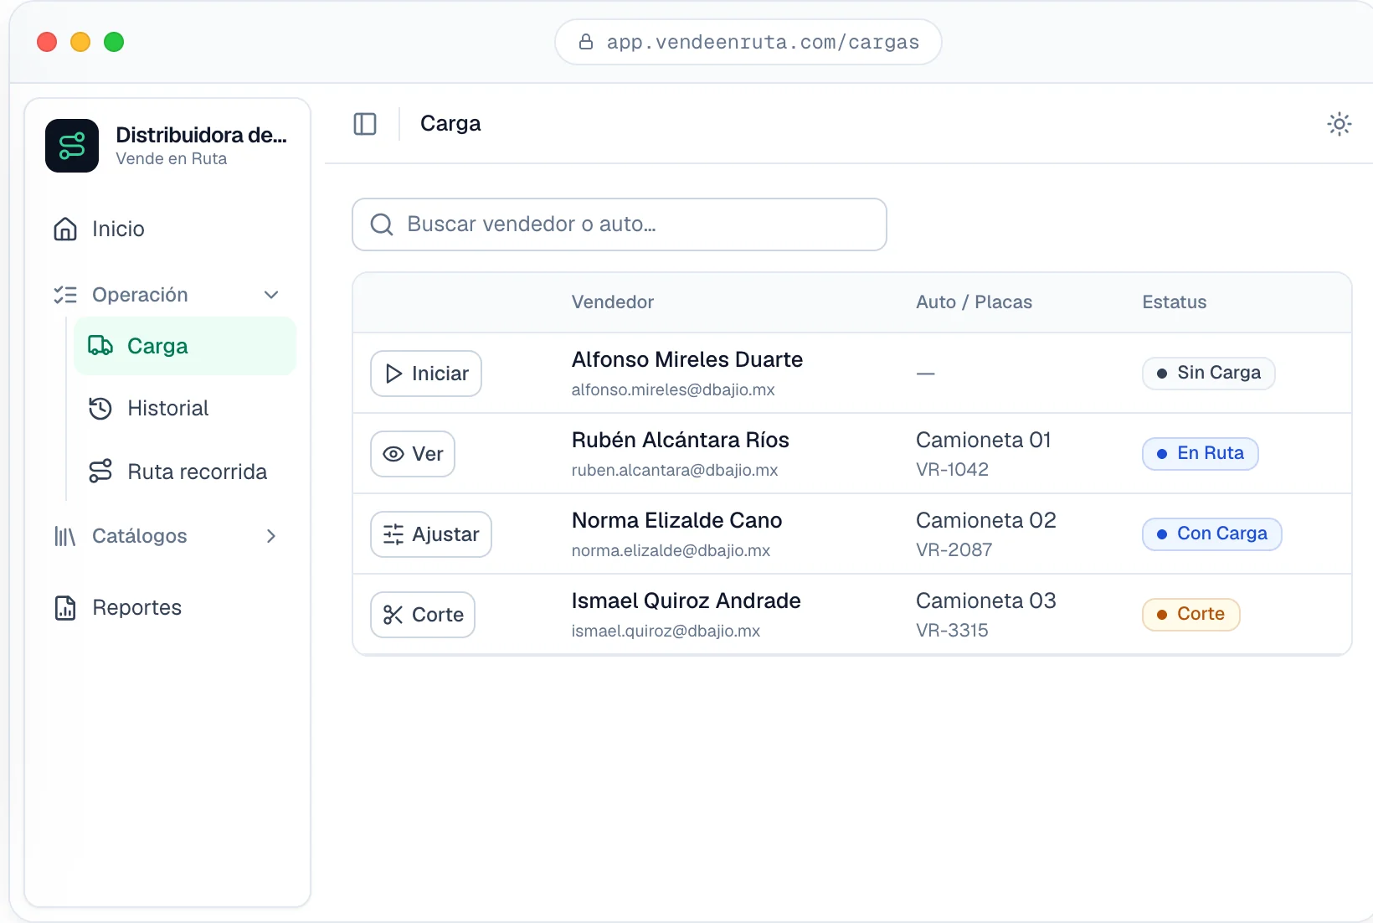
Task: Click the search magnifier icon
Action: (x=382, y=224)
